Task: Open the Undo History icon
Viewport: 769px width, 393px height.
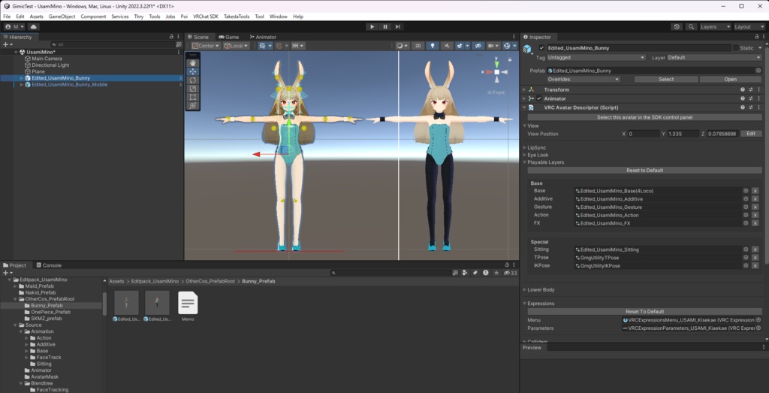Action: point(677,26)
